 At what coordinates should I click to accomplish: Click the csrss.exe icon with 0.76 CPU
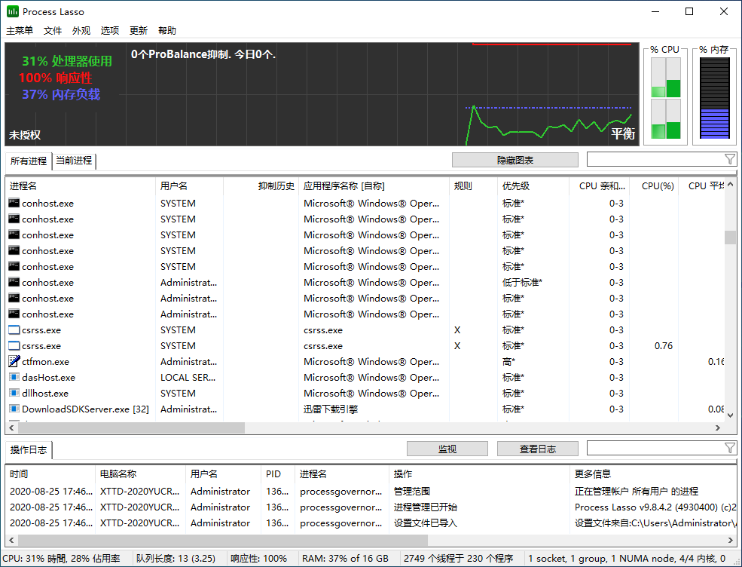coord(14,346)
